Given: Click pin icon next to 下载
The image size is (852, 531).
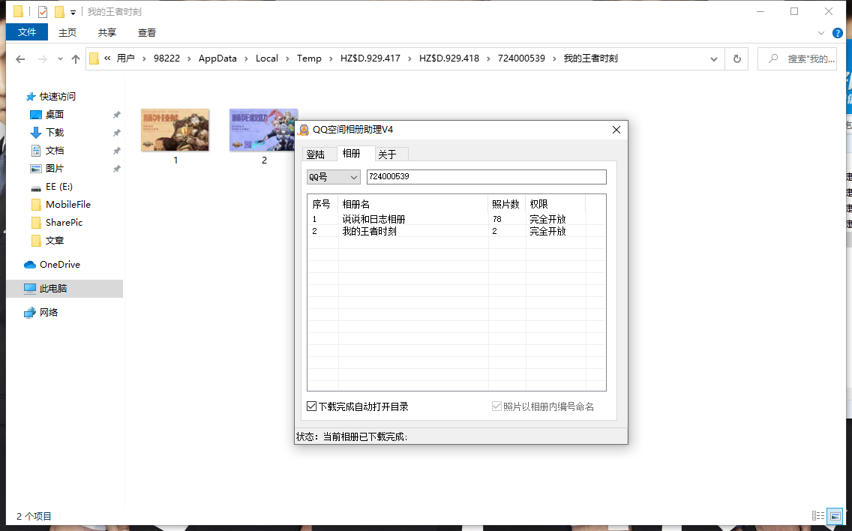Looking at the screenshot, I should [x=116, y=133].
